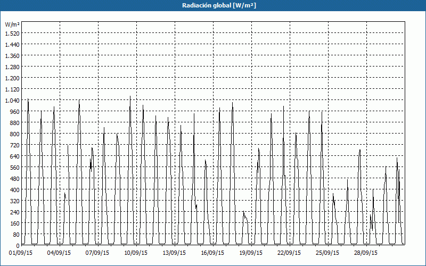Click the 16/09/15 date label
The image size is (426, 266).
[212, 253]
